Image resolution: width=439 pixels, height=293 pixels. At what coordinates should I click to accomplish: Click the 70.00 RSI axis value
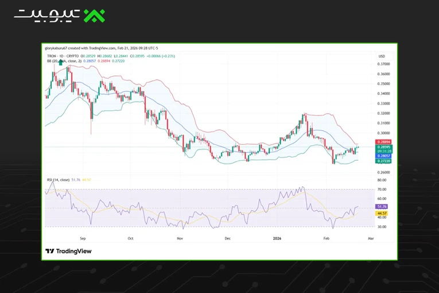coord(382,189)
